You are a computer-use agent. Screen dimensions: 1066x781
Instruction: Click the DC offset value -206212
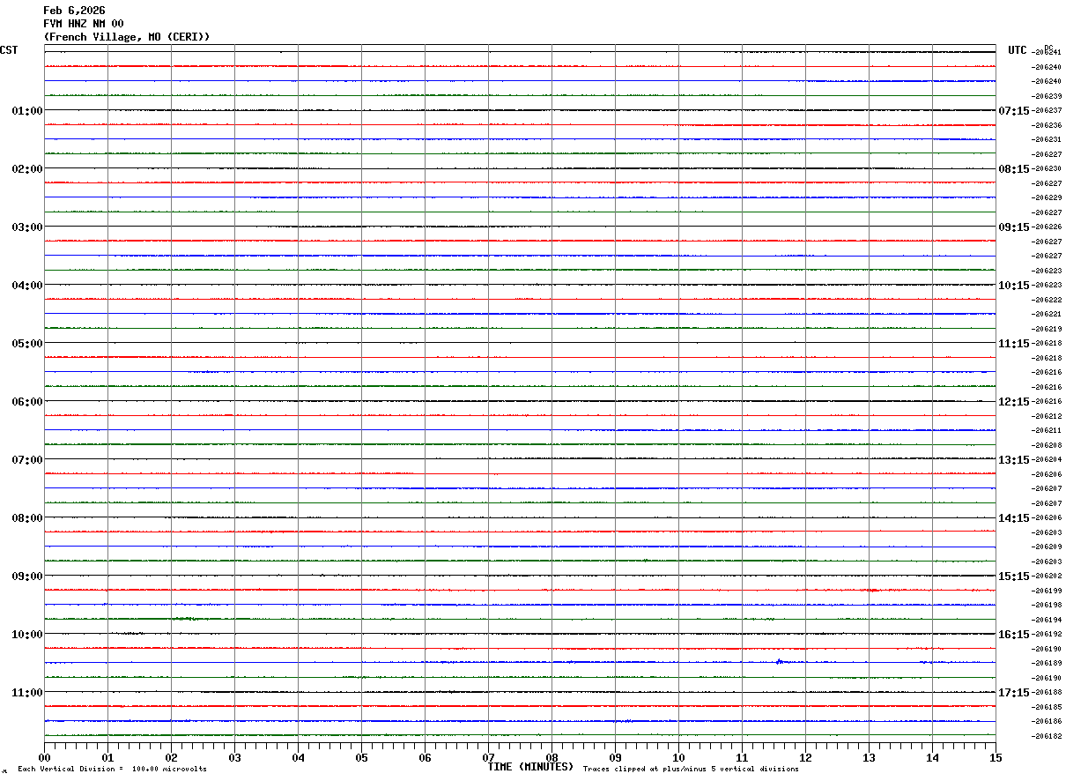1047,416
